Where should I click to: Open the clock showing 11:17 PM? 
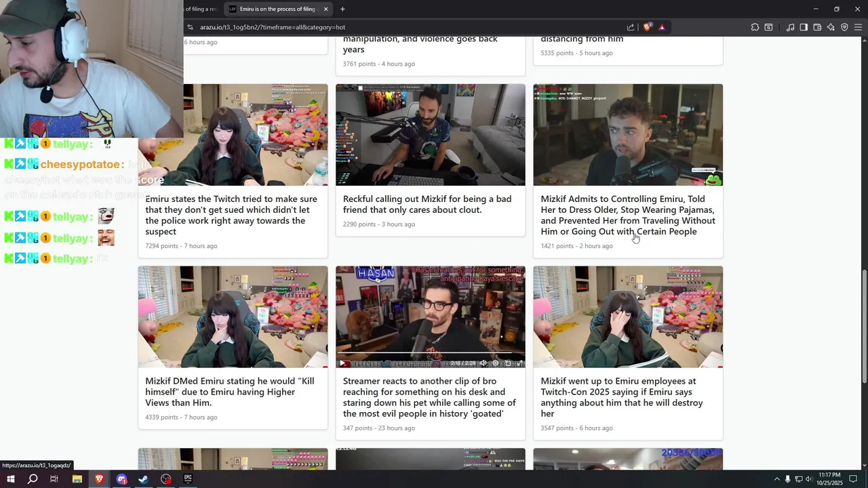[829, 479]
